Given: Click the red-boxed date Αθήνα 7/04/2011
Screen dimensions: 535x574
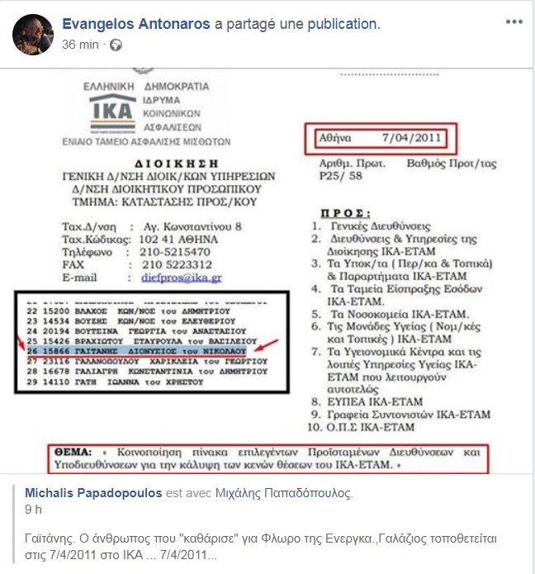Looking at the screenshot, I should click(381, 139).
